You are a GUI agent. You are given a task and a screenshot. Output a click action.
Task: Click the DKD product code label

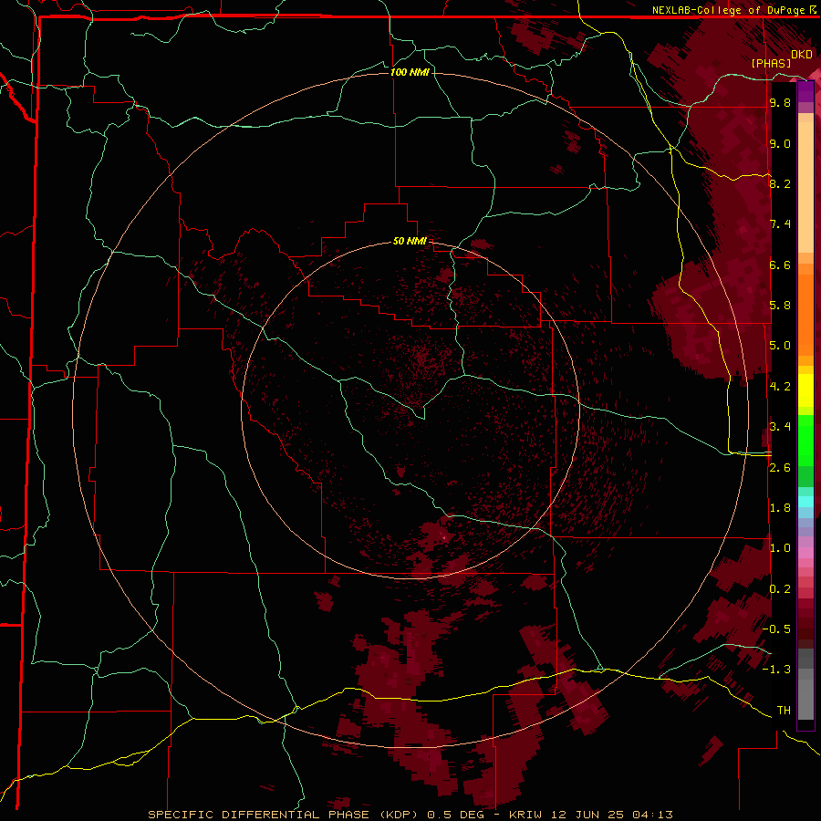pos(802,55)
